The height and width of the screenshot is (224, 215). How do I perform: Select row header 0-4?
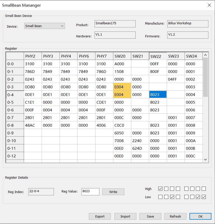(x=15, y=95)
